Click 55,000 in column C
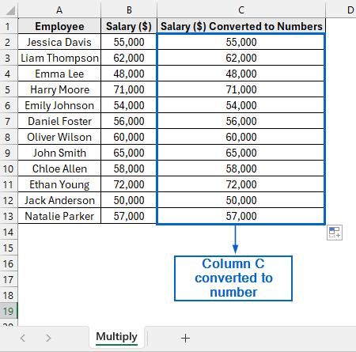Screen dimensions: 356x352 pos(241,42)
